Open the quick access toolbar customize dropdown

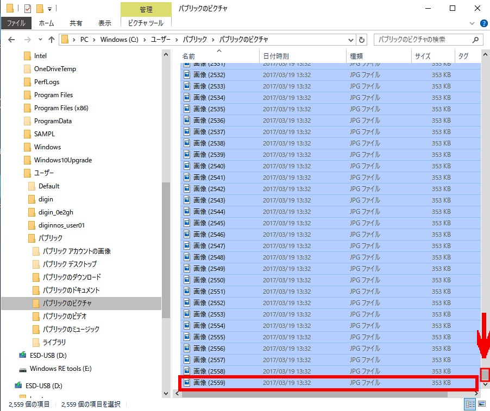[x=49, y=9]
